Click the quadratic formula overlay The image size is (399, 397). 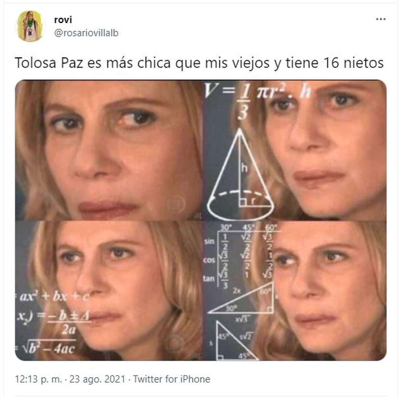pos(53,323)
